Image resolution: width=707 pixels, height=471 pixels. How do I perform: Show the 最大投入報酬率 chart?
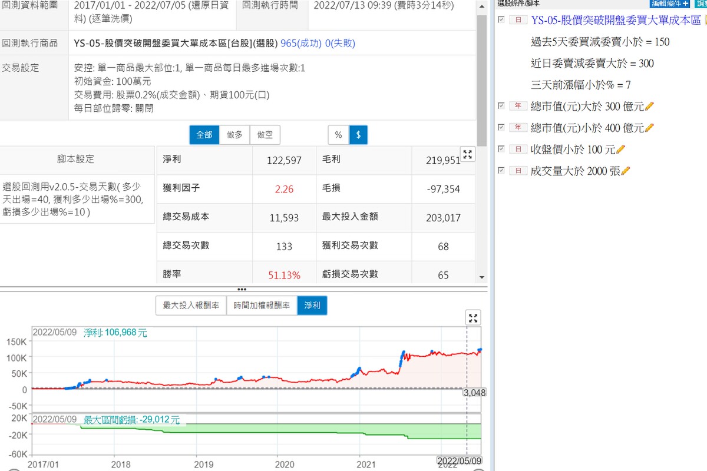click(x=191, y=306)
